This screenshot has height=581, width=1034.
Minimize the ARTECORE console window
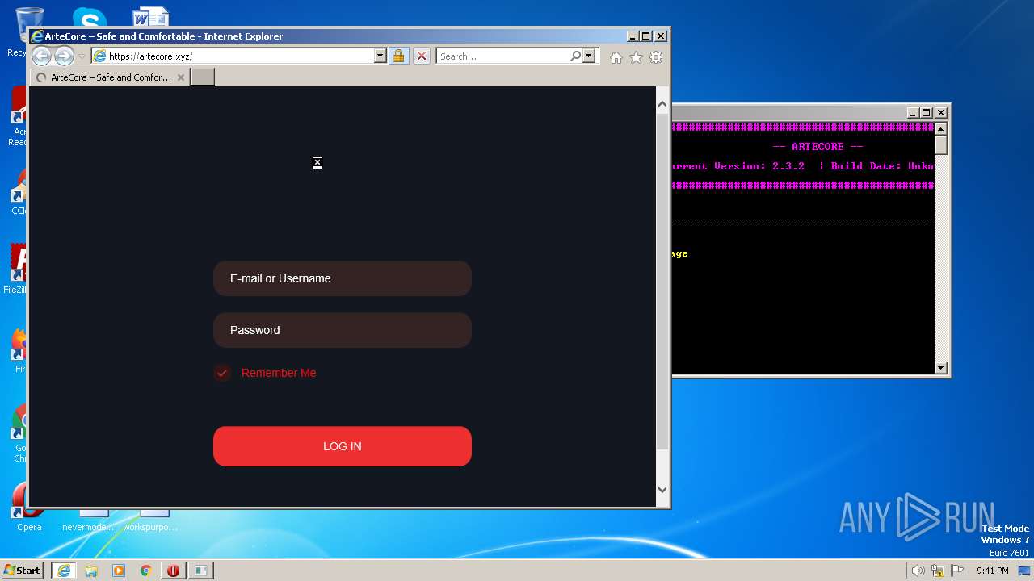coord(913,113)
